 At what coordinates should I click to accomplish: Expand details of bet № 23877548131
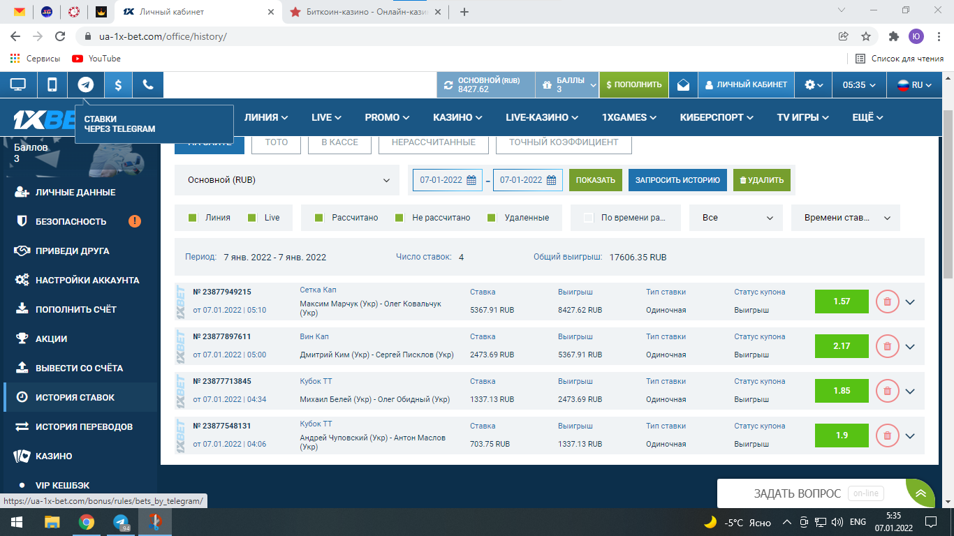point(909,435)
